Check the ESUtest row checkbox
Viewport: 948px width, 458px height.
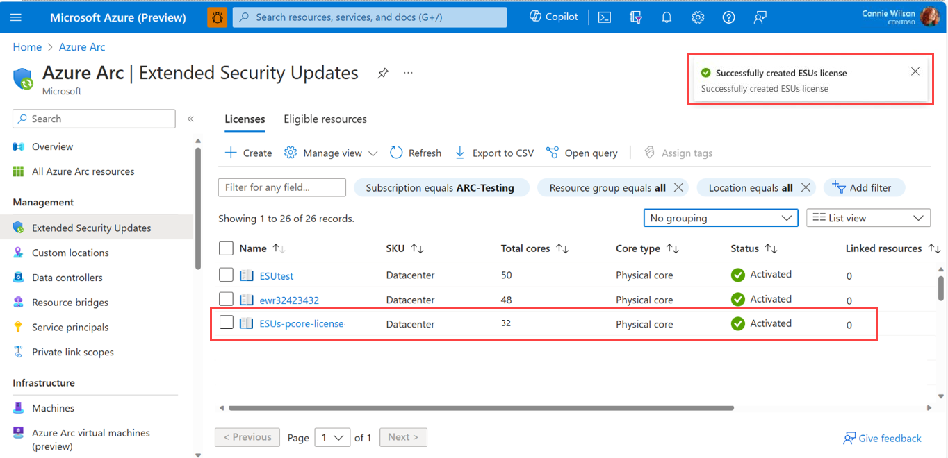pyautogui.click(x=226, y=275)
